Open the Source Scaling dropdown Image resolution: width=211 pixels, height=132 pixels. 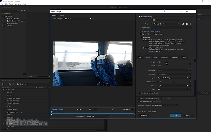coord(77,19)
